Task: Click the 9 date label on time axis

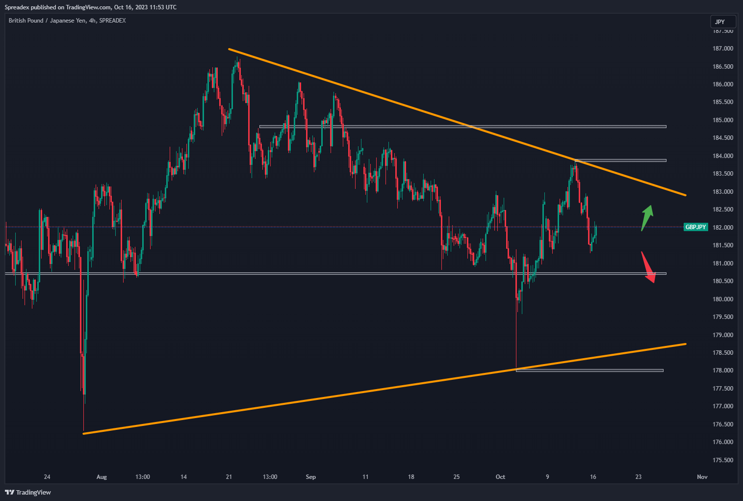Action: coord(547,477)
